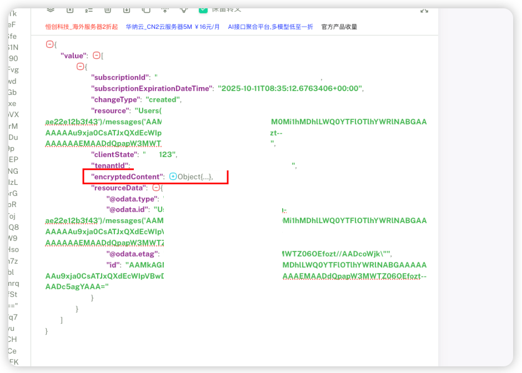This screenshot has height=373, width=522.
Task: Click the 官方产品收藏 link
Action: pyautogui.click(x=339, y=26)
